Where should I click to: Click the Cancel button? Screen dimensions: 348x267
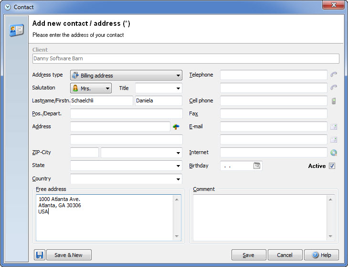tap(285, 255)
